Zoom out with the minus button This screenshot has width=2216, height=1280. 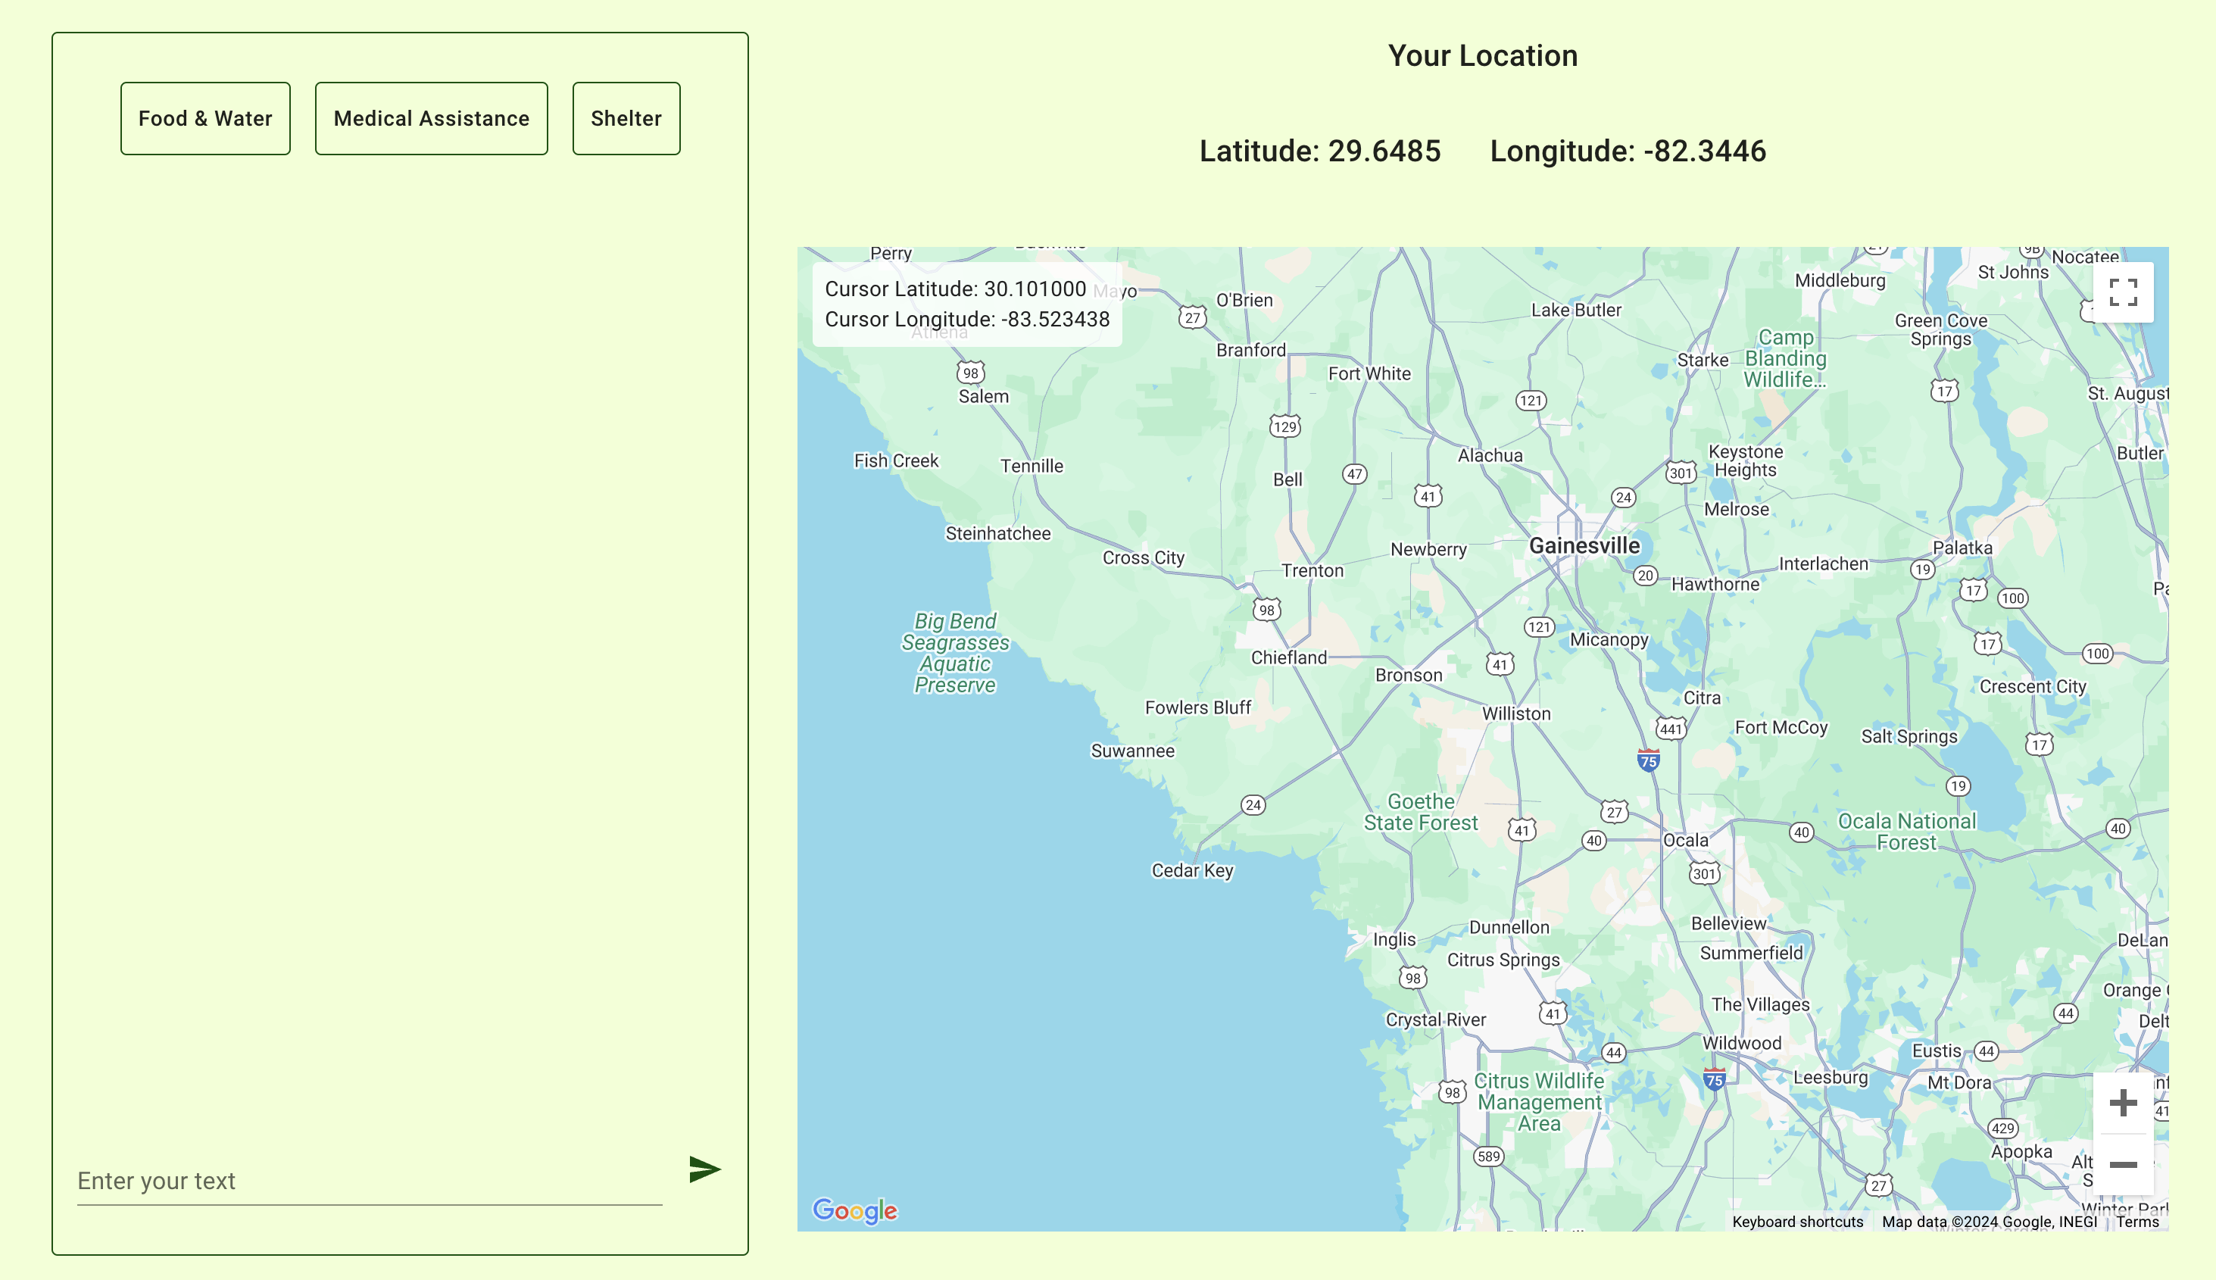point(2122,1165)
